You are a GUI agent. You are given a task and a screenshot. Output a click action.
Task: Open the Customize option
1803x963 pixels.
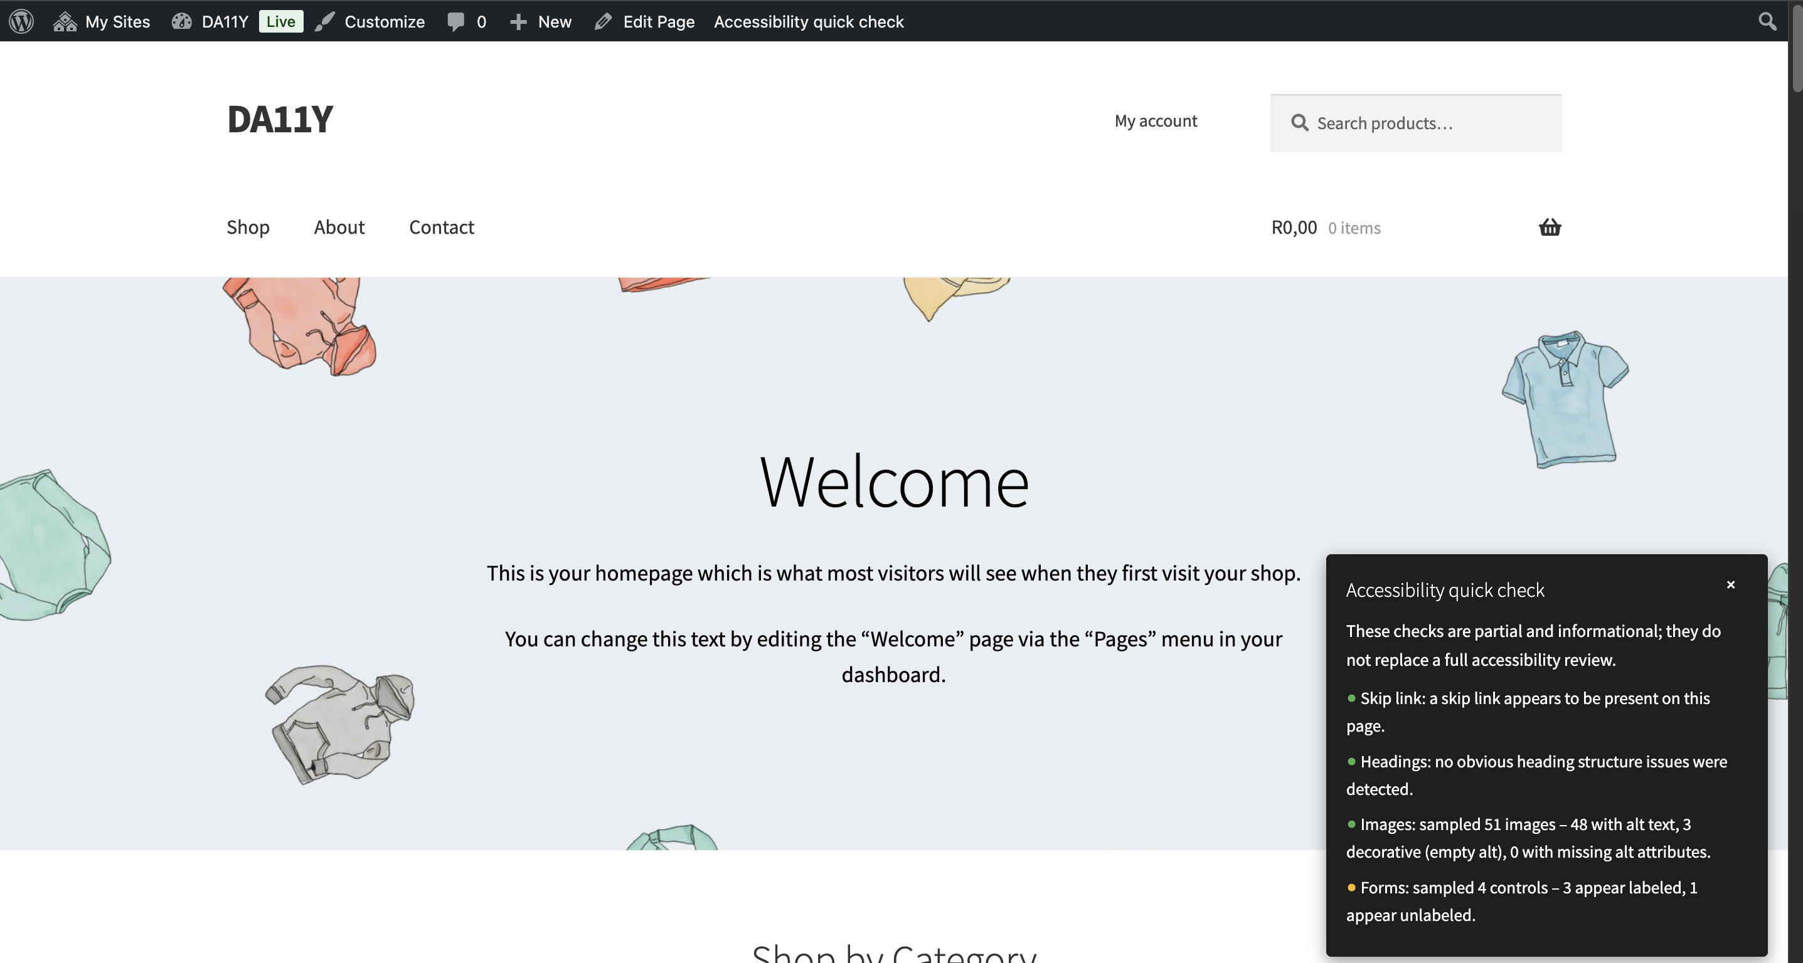(x=370, y=21)
